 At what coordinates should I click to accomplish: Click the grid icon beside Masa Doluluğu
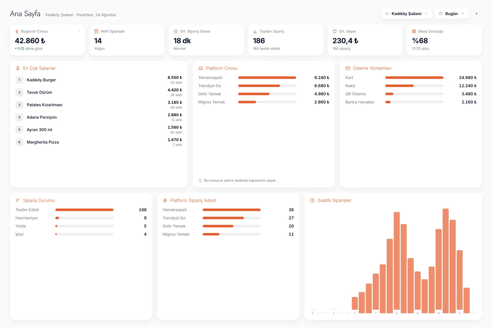click(x=414, y=31)
